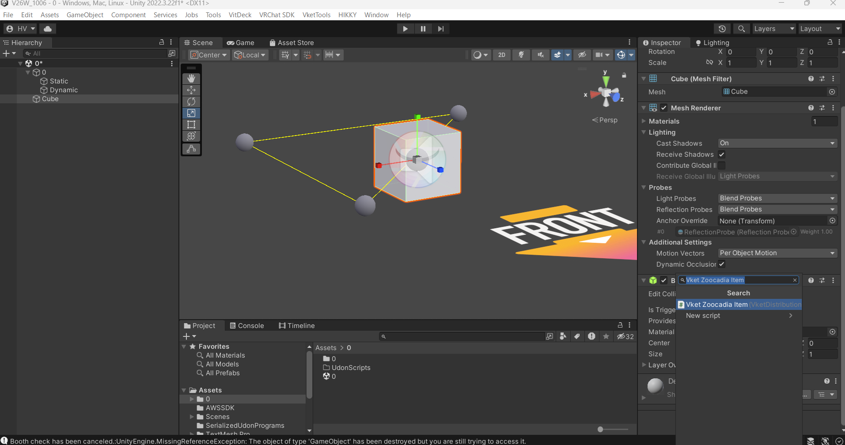Toggle 2D scene view mode
This screenshot has width=845, height=445.
point(502,55)
